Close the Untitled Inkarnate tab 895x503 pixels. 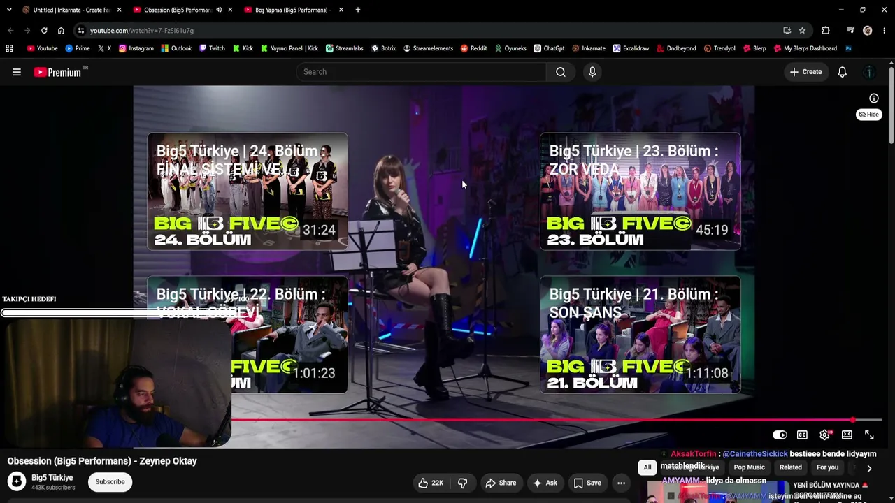[x=119, y=10]
